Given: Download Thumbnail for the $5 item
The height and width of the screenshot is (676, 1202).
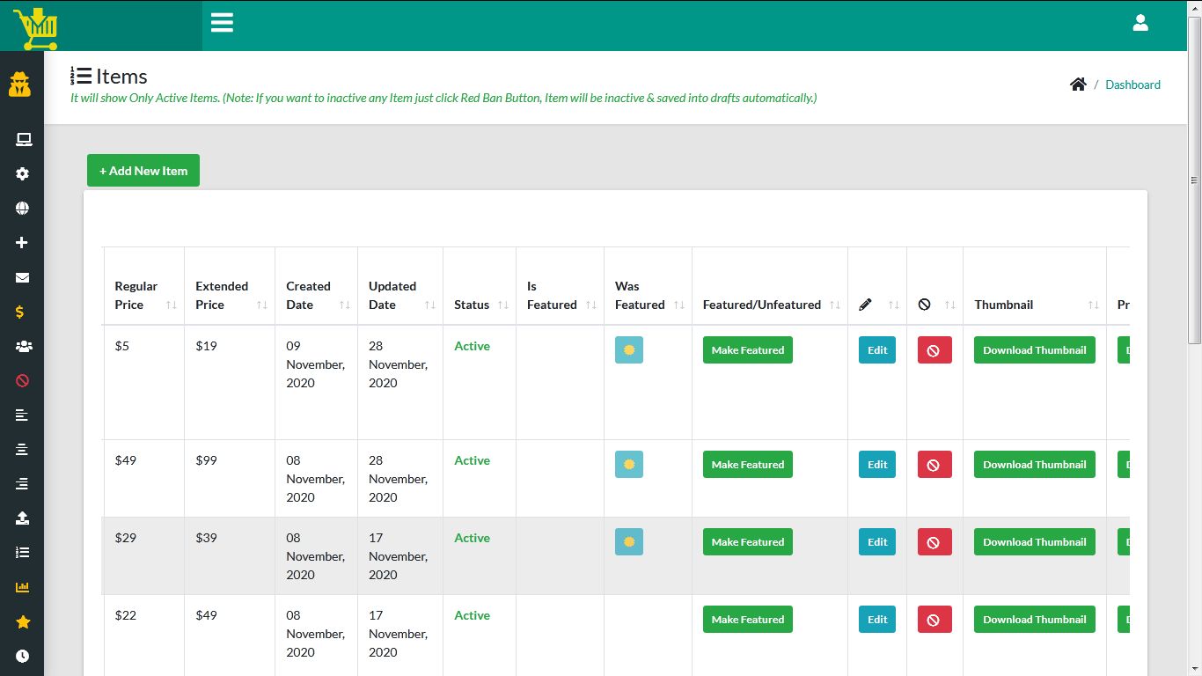Looking at the screenshot, I should (1034, 350).
